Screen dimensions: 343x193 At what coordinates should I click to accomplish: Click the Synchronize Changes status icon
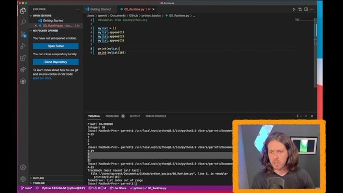coord(37,188)
